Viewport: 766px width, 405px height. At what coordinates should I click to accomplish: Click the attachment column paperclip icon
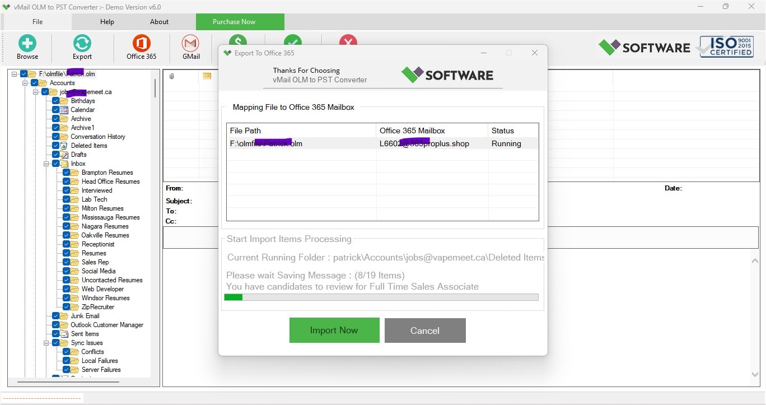coord(171,76)
